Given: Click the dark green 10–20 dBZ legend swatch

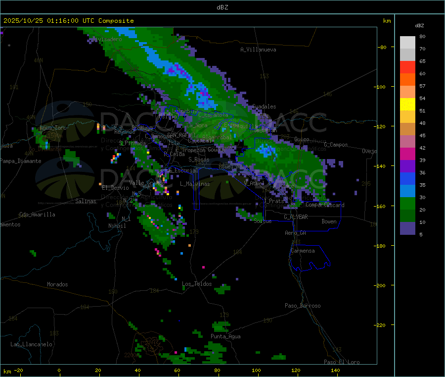Looking at the screenshot, I should pos(407,216).
